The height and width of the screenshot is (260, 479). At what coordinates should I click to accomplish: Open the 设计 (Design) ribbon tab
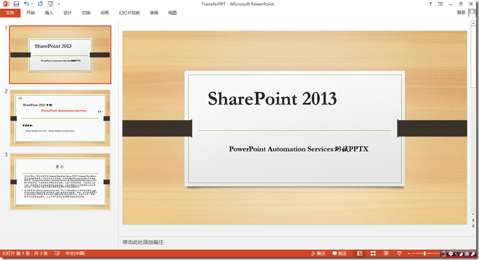[x=67, y=13]
